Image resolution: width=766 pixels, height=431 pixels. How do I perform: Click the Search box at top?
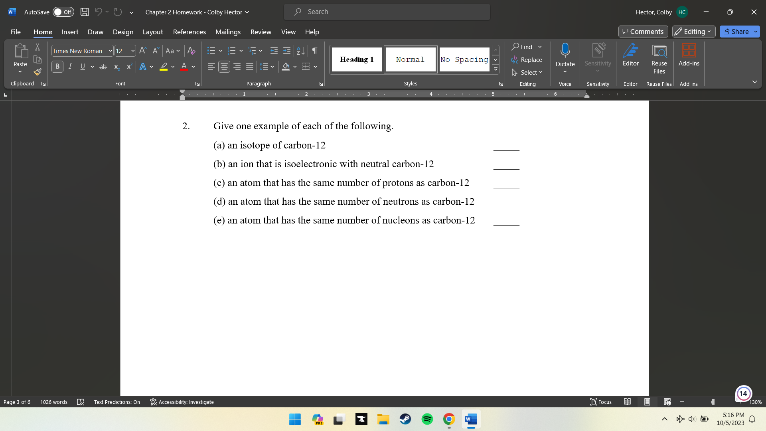(x=386, y=12)
